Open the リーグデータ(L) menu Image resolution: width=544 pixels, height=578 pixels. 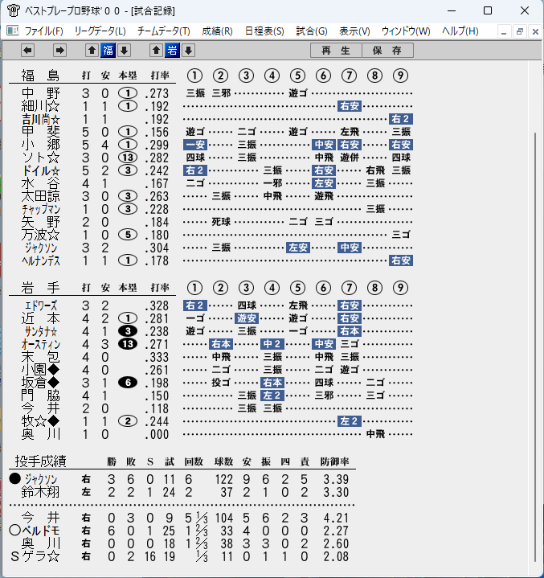100,31
